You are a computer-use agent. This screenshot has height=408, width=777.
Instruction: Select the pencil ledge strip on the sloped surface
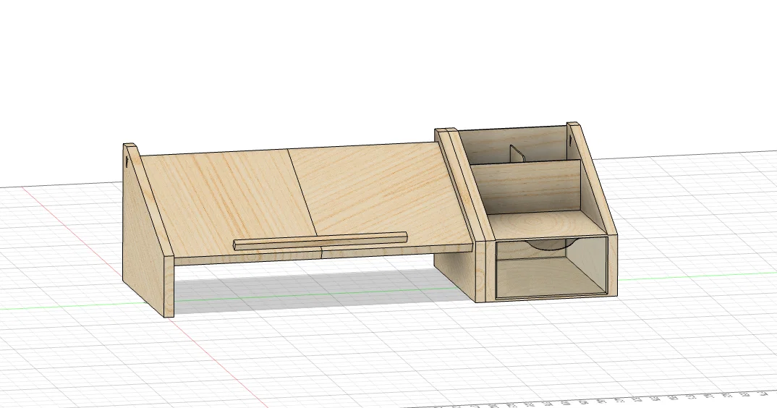(x=320, y=241)
